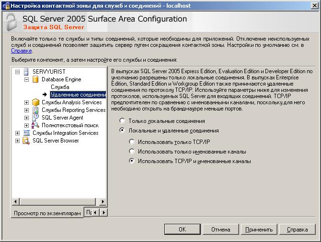Select 'Службы Integration Services' label

tap(66, 133)
